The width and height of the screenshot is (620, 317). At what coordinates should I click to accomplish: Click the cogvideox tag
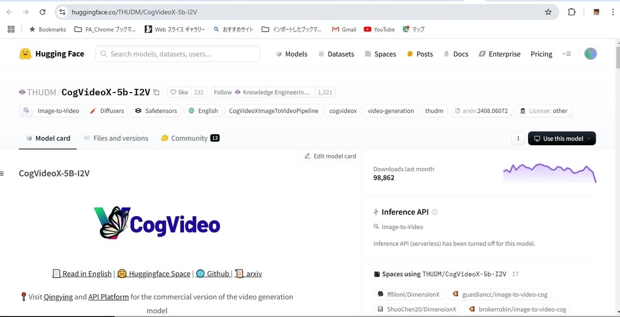343,111
